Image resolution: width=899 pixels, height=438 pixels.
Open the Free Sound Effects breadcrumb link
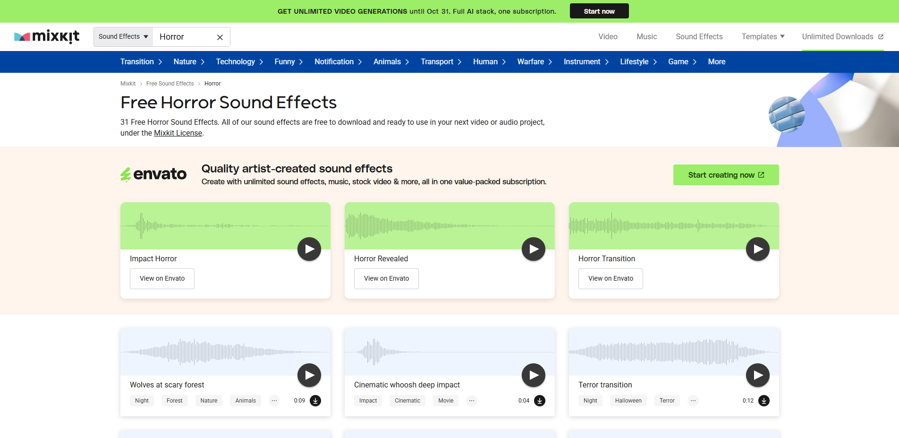[x=170, y=84]
